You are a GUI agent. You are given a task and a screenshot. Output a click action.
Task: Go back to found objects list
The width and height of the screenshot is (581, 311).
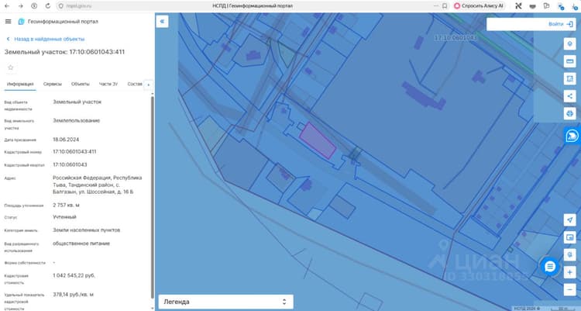(x=45, y=39)
